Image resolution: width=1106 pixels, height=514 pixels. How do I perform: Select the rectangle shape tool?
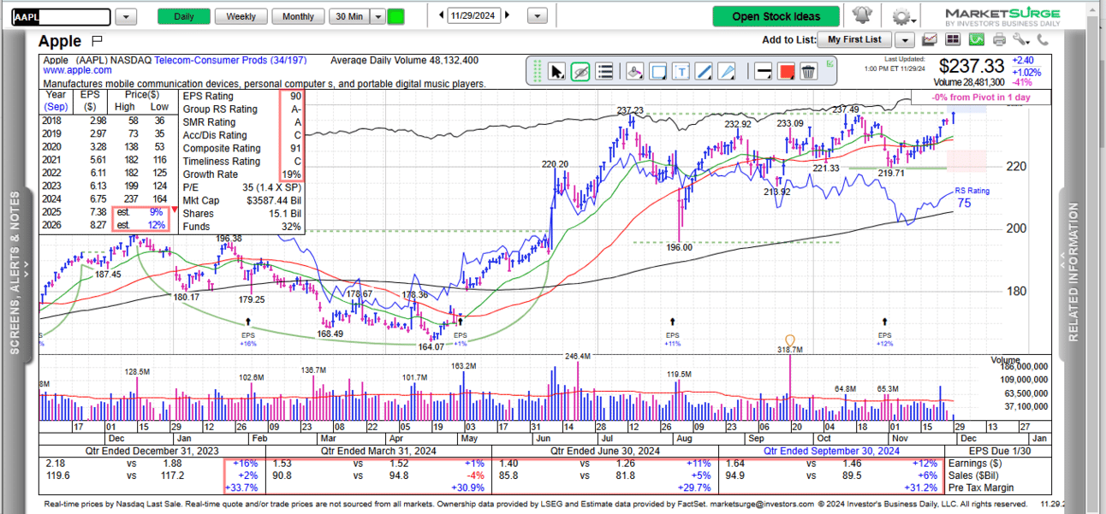pos(657,71)
